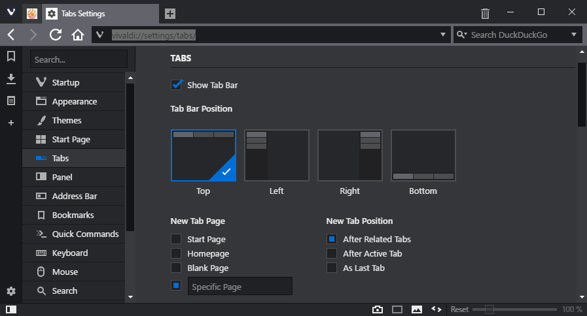Viewport: 587px width, 316px height.
Task: Select Blank Page for New Tab Page
Action: point(176,268)
